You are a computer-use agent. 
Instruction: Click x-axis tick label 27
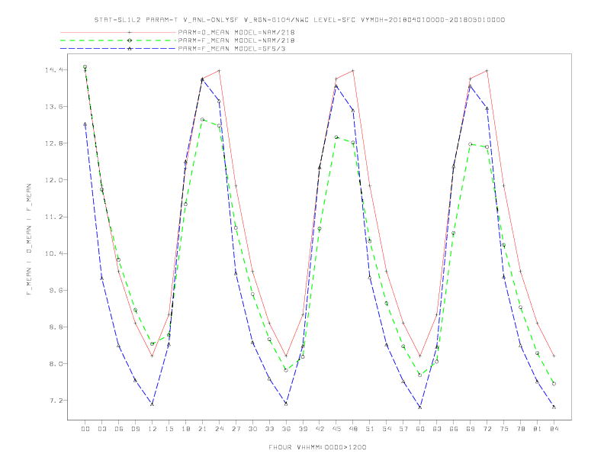(x=236, y=429)
